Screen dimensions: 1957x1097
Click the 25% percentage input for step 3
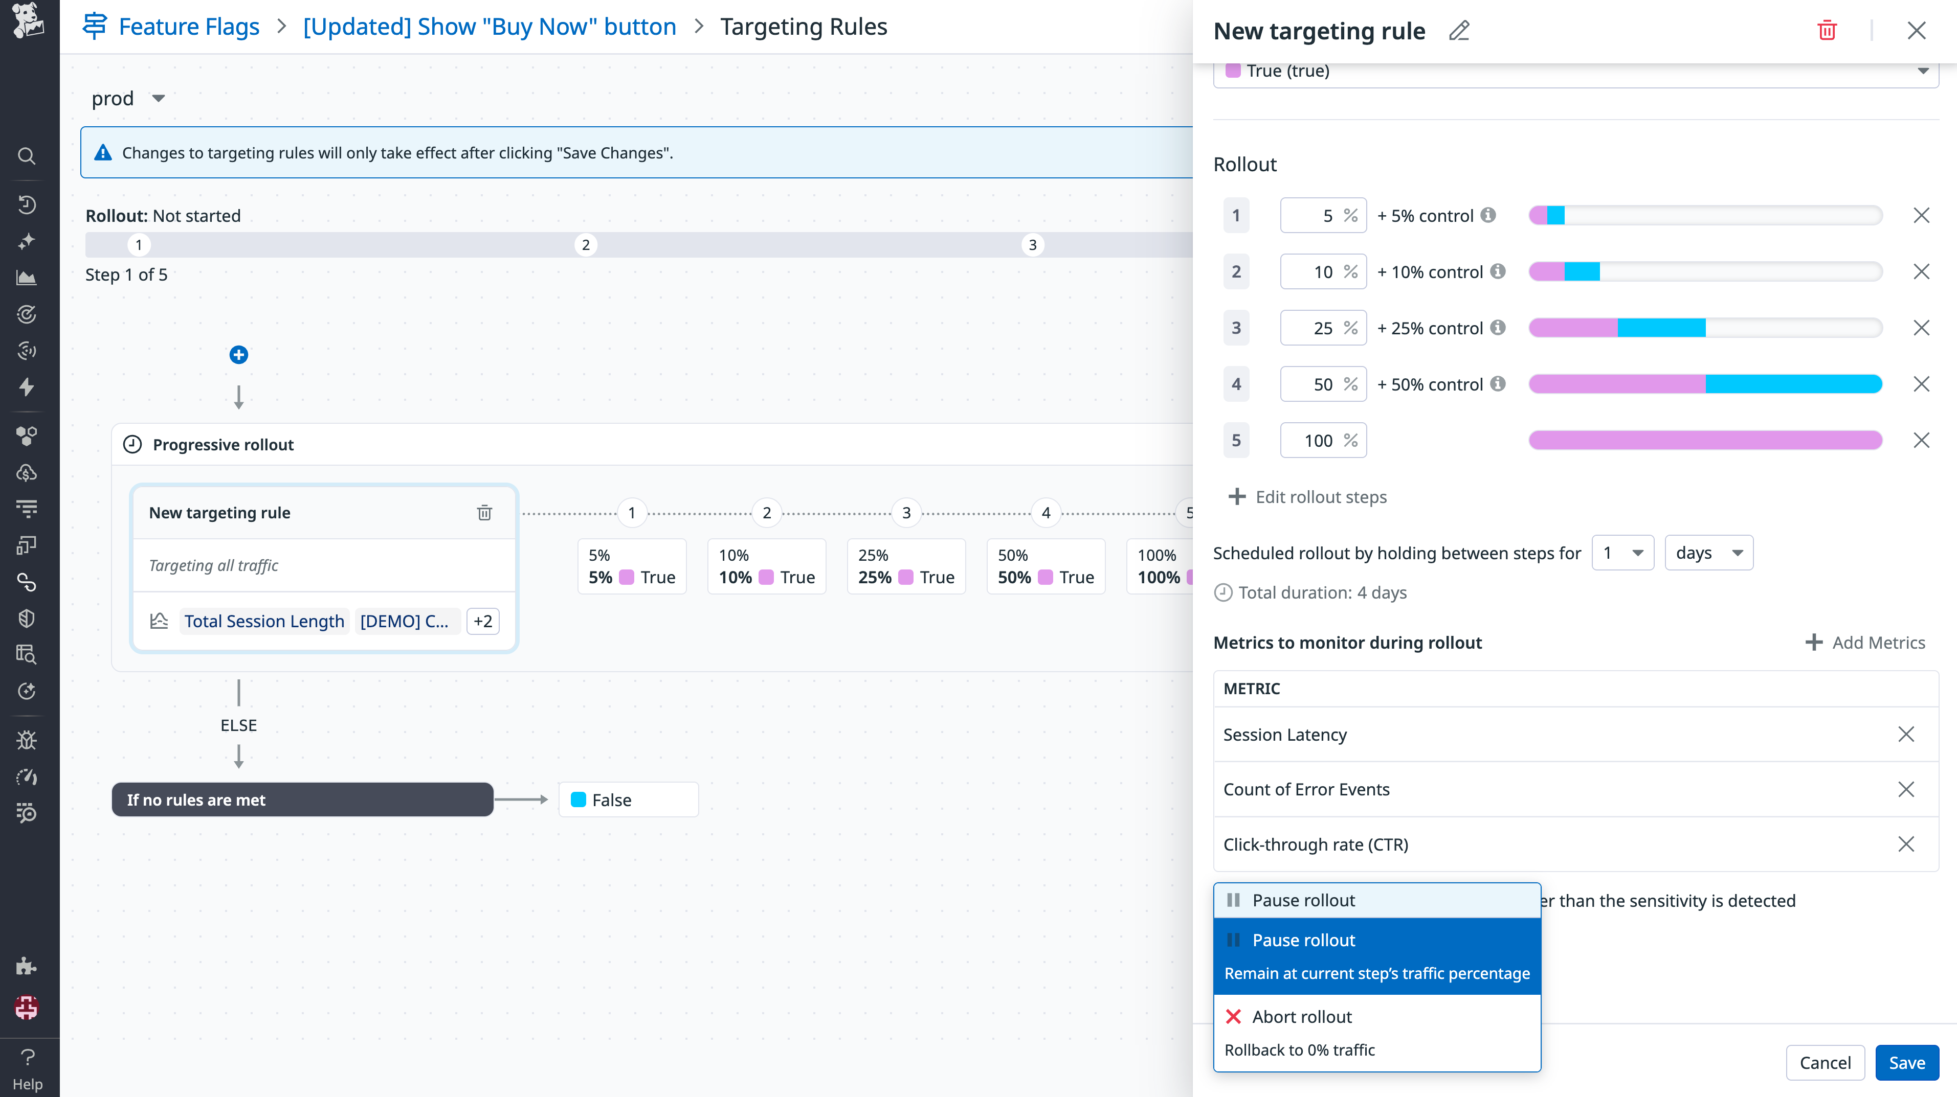tap(1323, 327)
